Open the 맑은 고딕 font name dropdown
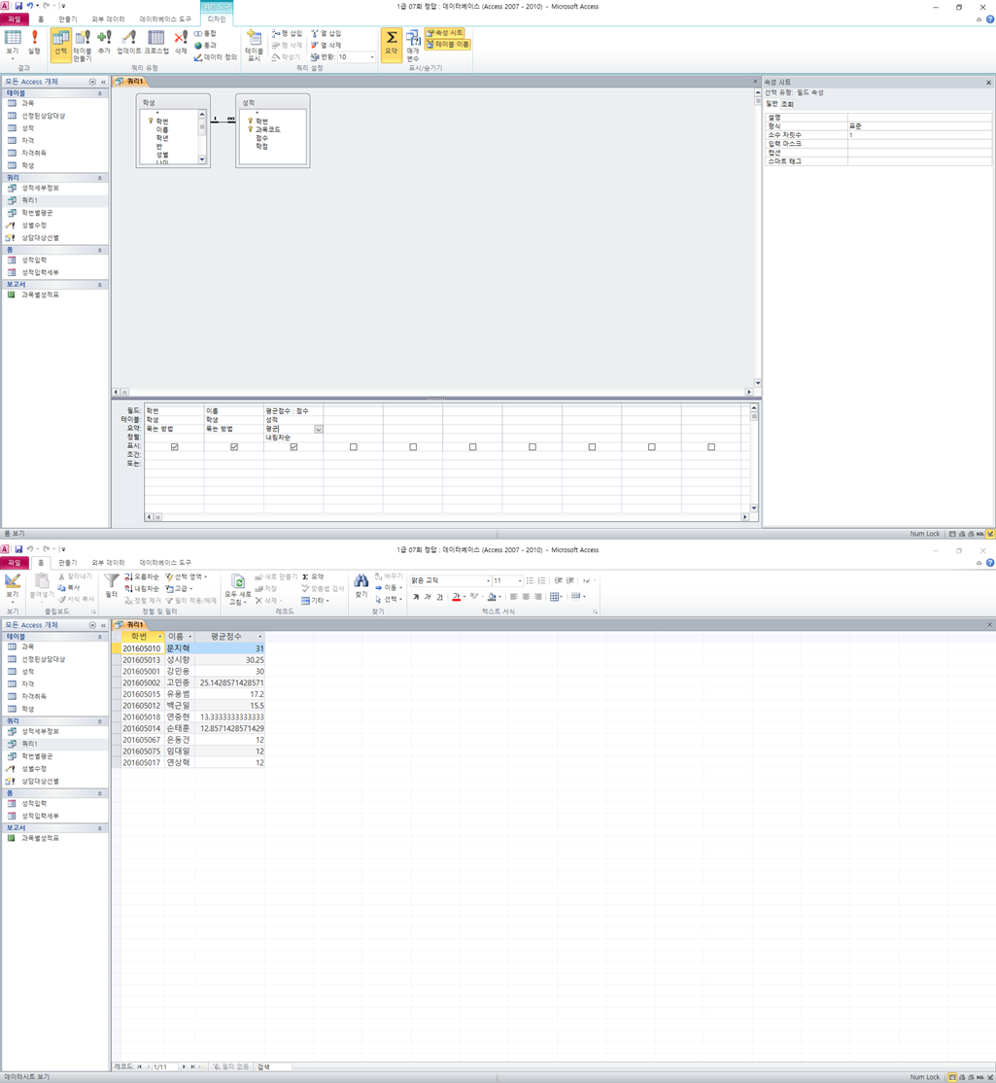Viewport: 996px width, 1083px height. (x=488, y=580)
